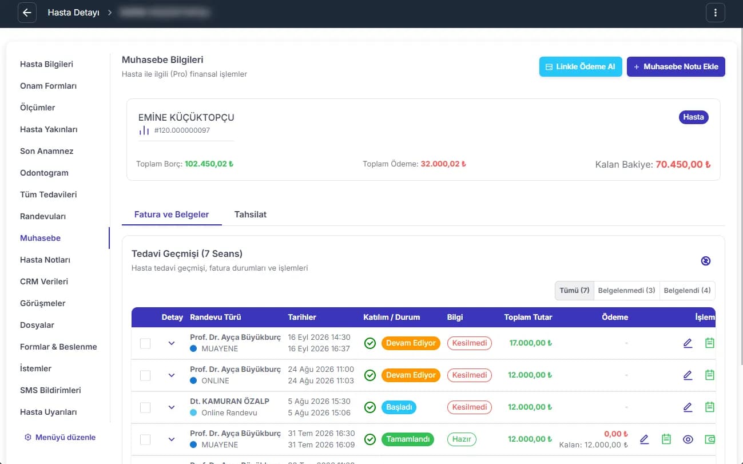Open calendar icon for 31 Tem row
This screenshot has width=743, height=464.
tap(666, 439)
